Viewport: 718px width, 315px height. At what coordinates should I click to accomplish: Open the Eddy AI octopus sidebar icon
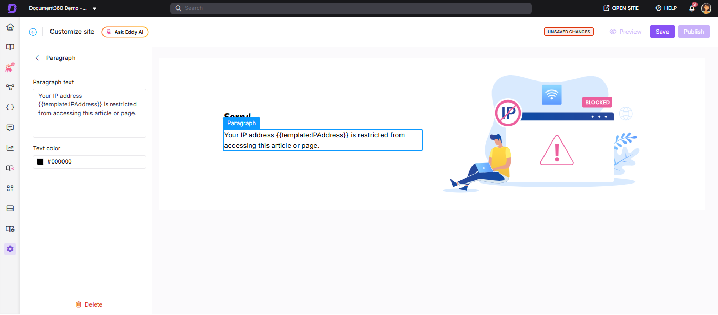tap(10, 67)
